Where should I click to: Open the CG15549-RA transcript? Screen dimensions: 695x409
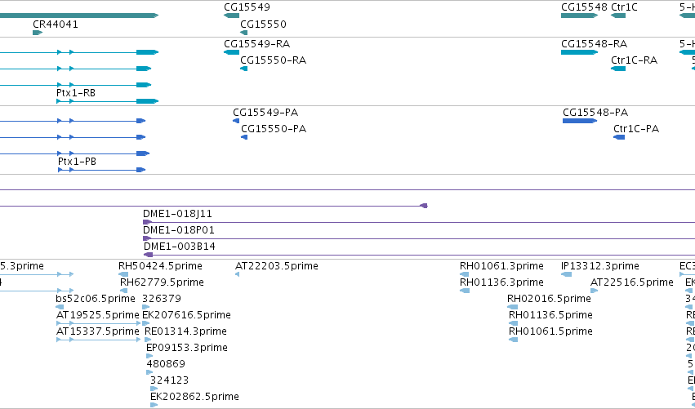click(x=231, y=52)
